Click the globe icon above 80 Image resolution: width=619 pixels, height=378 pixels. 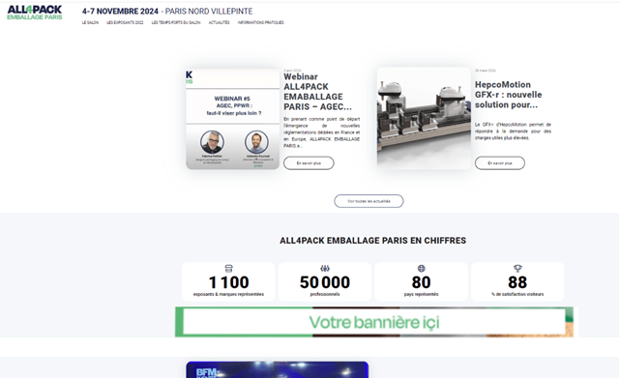pyautogui.click(x=422, y=269)
